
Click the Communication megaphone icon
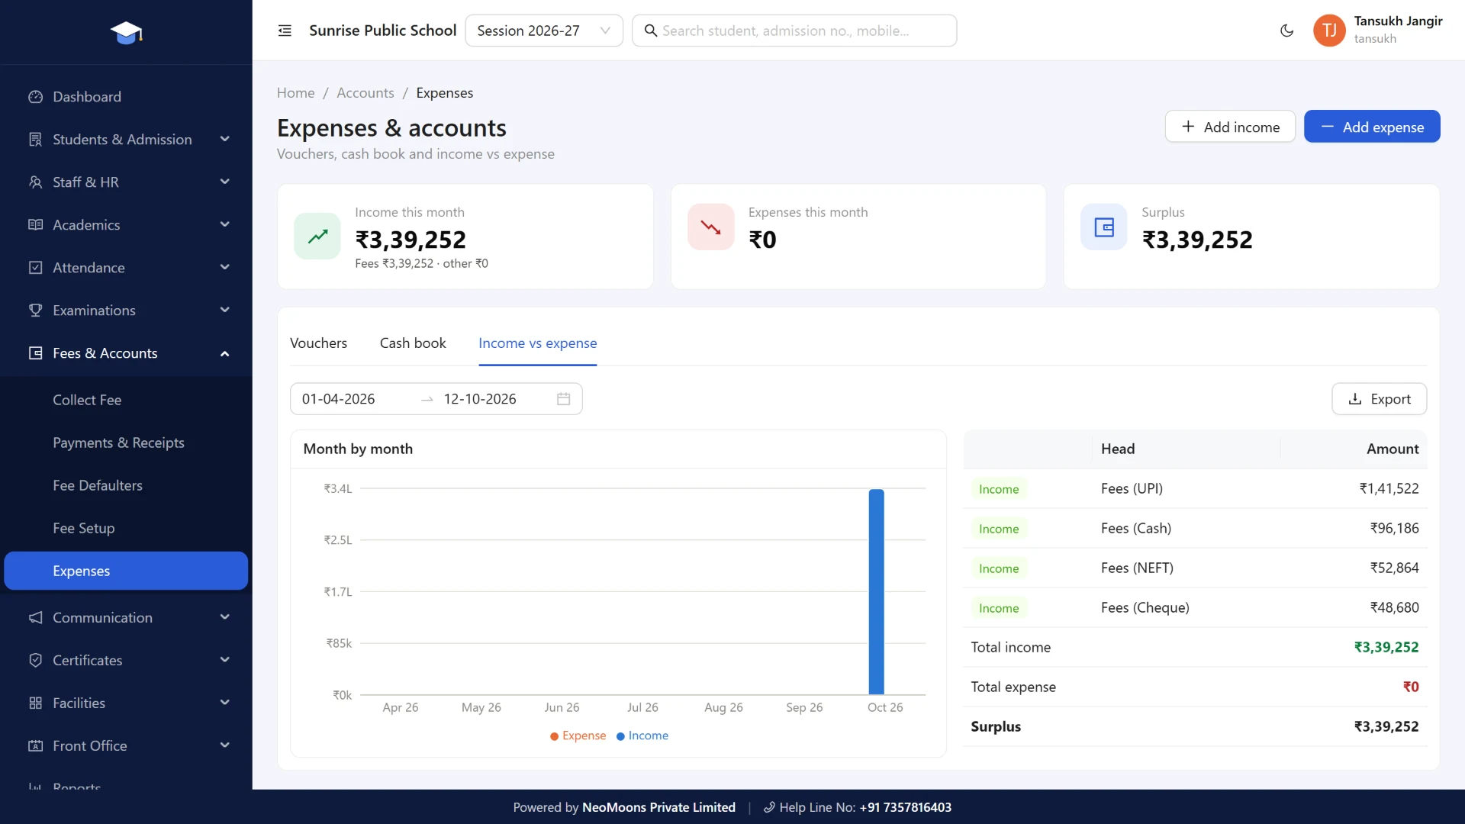(x=35, y=617)
